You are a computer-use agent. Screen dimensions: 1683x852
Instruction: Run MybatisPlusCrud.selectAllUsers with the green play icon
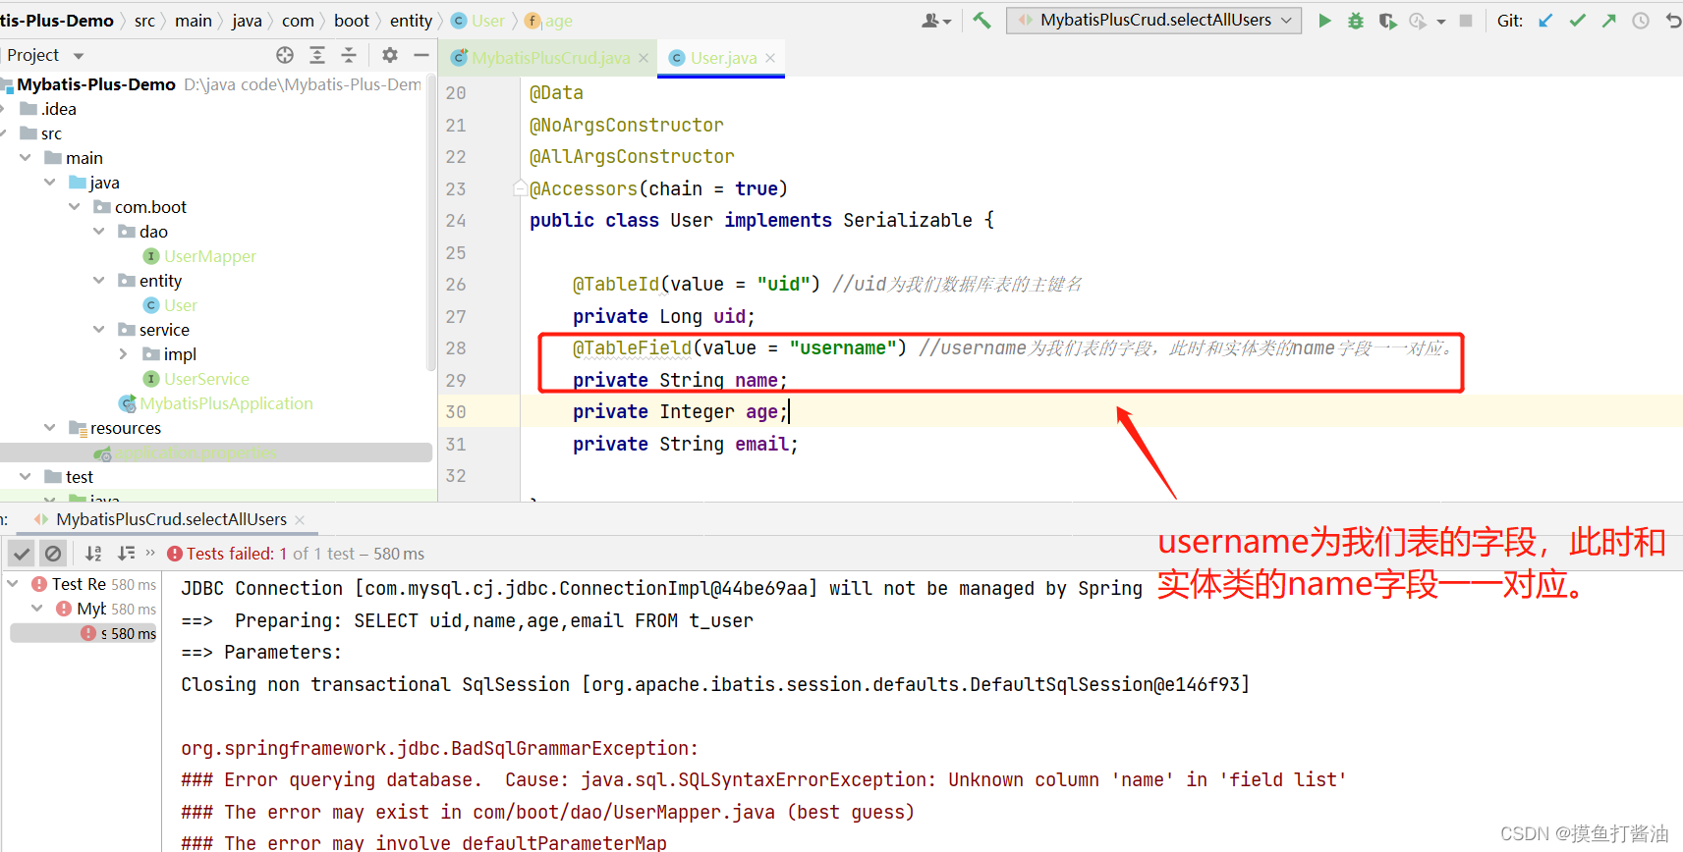1324,21
